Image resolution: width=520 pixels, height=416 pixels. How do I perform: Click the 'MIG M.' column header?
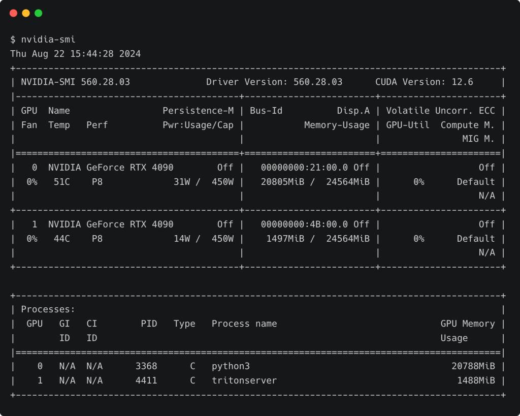478,139
